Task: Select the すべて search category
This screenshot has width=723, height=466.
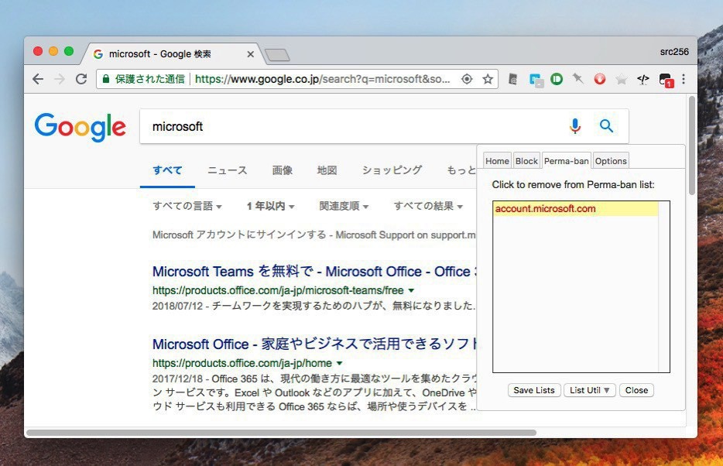Action: click(x=167, y=170)
